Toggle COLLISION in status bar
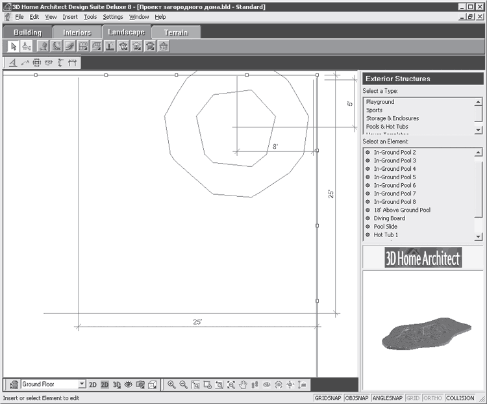The image size is (487, 404). [460, 398]
